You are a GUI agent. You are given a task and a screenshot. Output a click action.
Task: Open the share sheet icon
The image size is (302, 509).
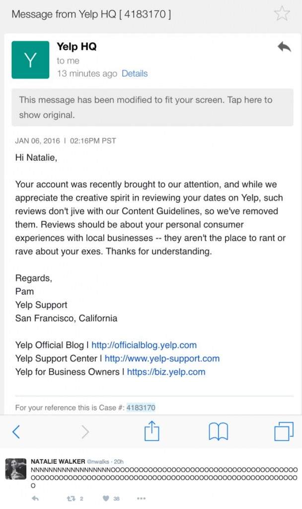[x=151, y=431]
